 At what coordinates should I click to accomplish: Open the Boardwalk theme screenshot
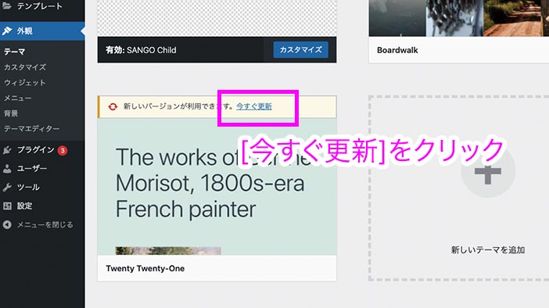pyautogui.click(x=459, y=18)
